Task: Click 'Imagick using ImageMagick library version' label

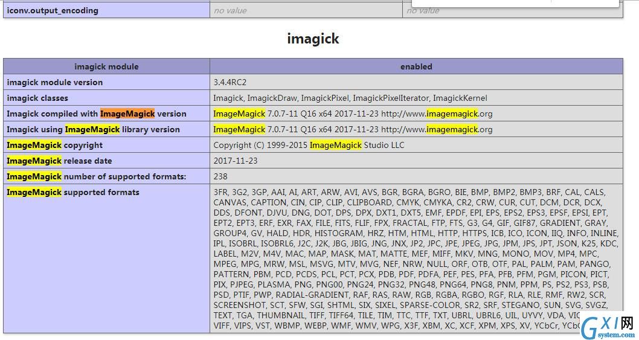Action: (94, 130)
